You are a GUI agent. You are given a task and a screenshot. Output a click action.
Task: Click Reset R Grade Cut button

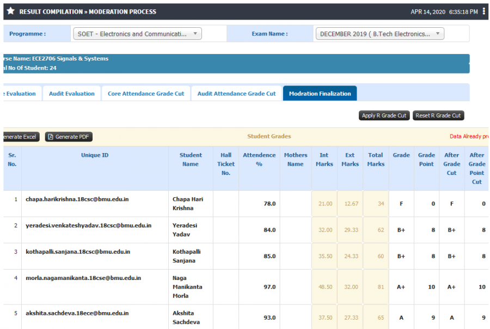[438, 115]
